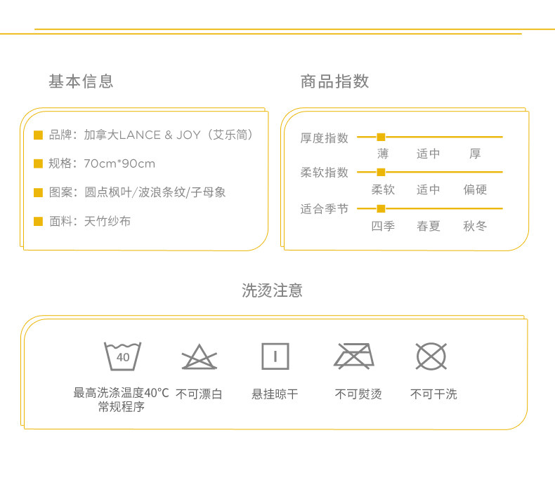Click the yellow bullet beside 品牌

pyautogui.click(x=39, y=135)
